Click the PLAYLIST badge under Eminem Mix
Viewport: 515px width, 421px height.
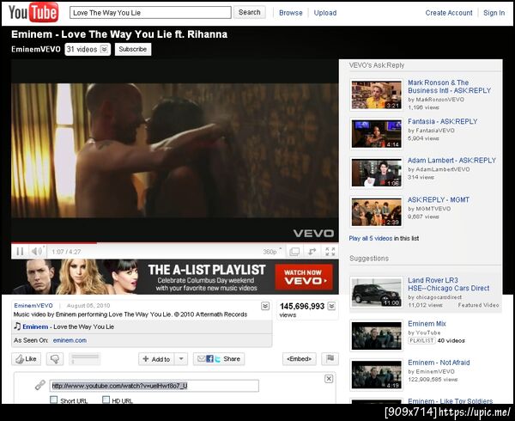coord(421,340)
